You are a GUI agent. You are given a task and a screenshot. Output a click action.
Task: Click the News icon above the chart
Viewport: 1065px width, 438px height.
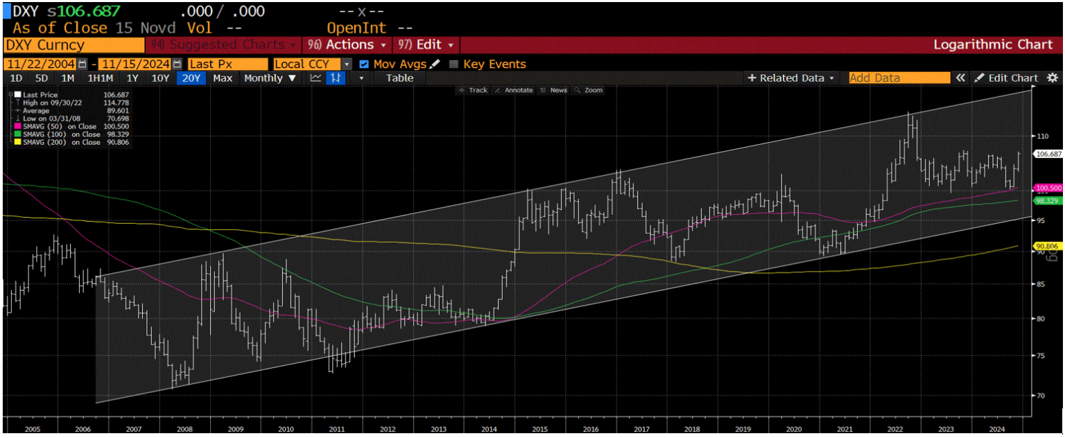[559, 90]
